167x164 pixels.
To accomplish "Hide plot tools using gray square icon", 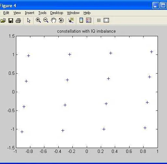I will tap(99, 20).
